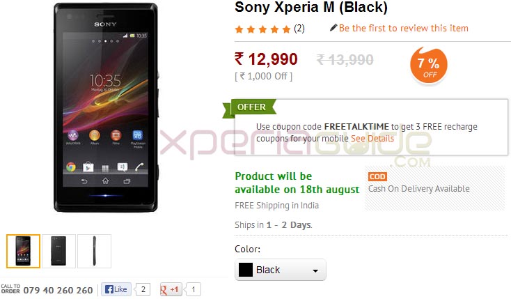Click the Call To Order phone label
511x299 pixels.
click(x=10, y=289)
